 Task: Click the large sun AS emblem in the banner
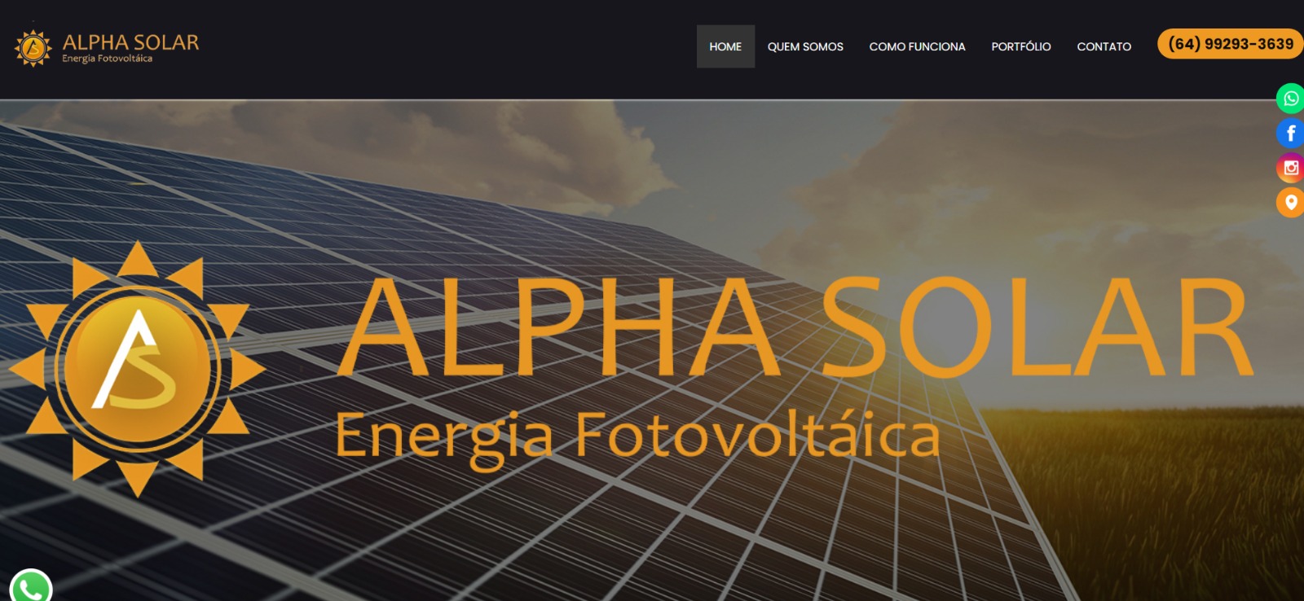point(137,368)
